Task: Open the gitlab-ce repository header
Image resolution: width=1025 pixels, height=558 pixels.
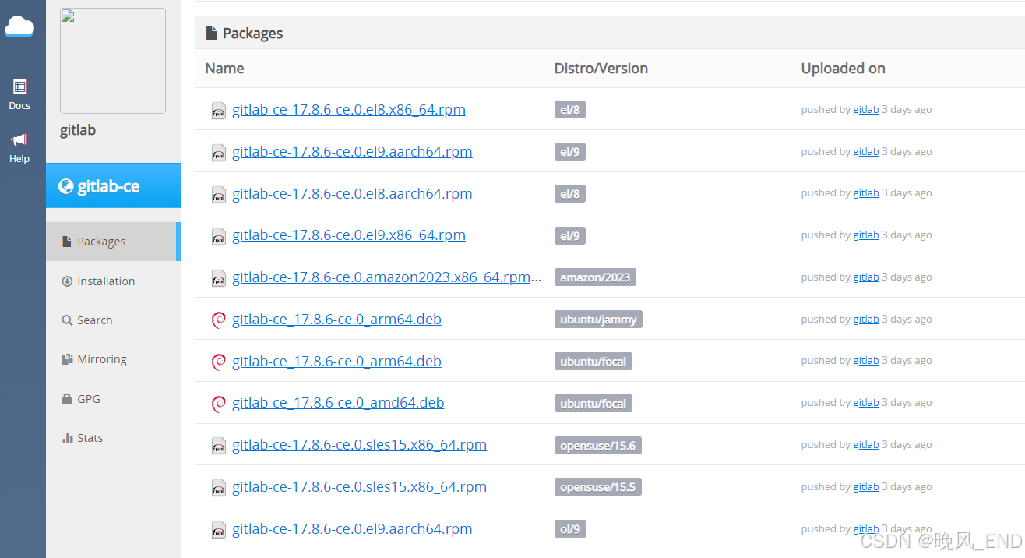Action: click(113, 185)
